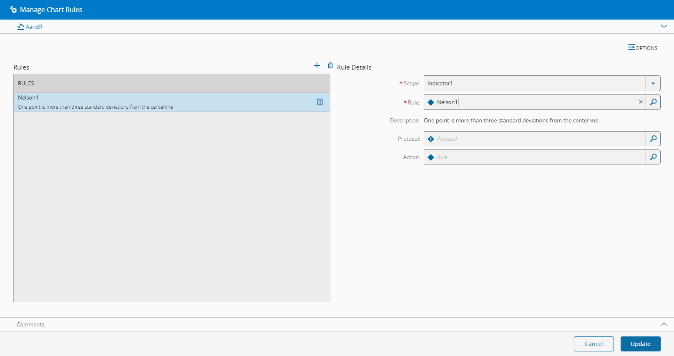The width and height of the screenshot is (674, 356).
Task: Click the add rule plus icon
Action: pyautogui.click(x=317, y=65)
